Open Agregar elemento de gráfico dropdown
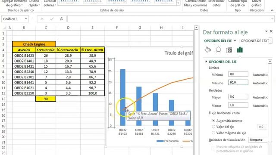Screen dimensions: 276x155 click(14, 3)
